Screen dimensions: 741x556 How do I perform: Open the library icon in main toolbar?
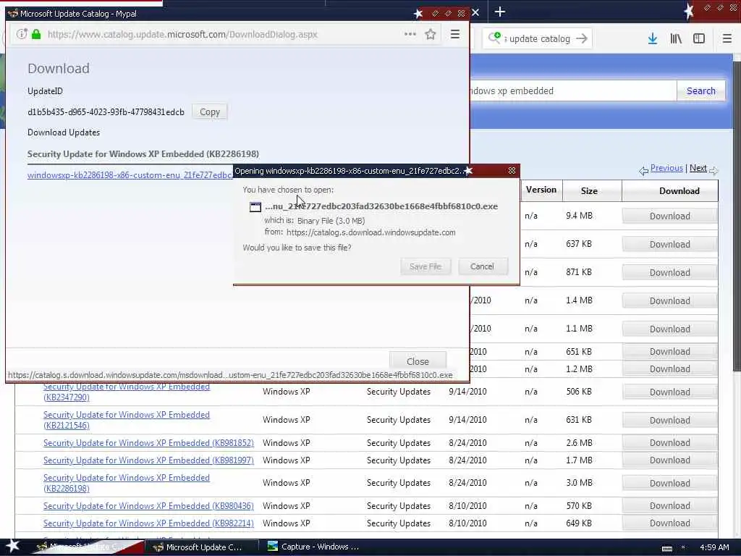tap(676, 38)
